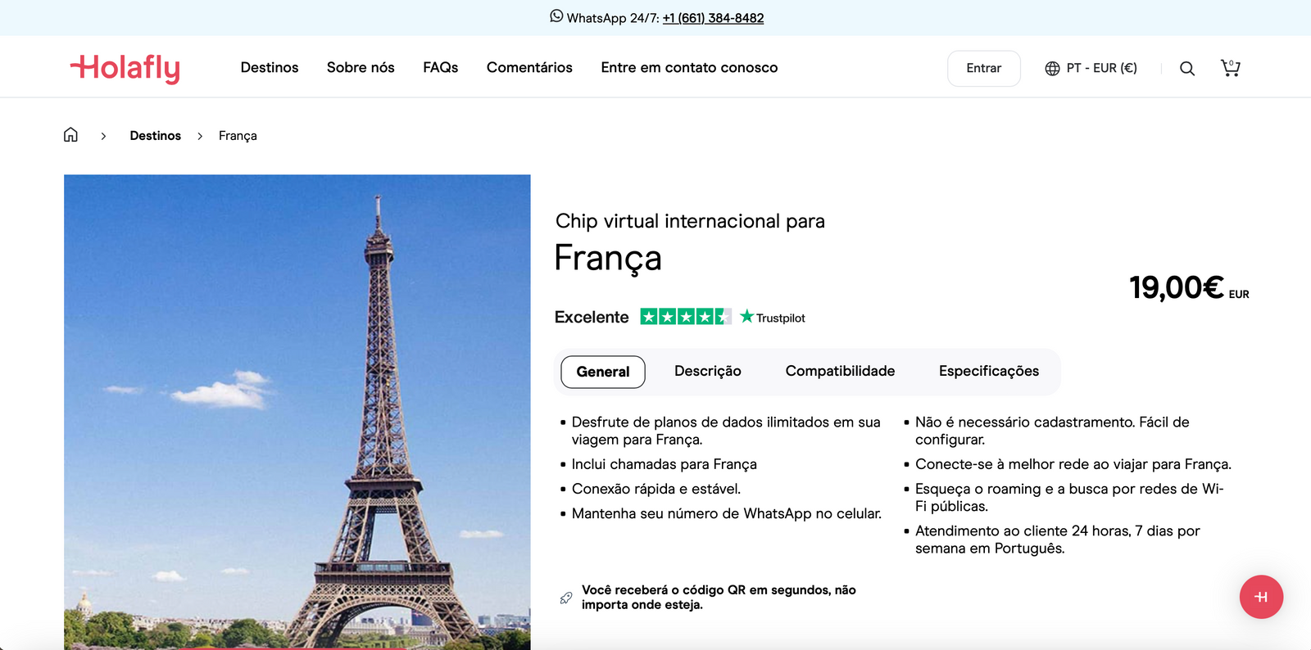1311x650 pixels.
Task: Click the Trustpilot star rating
Action: (x=685, y=317)
